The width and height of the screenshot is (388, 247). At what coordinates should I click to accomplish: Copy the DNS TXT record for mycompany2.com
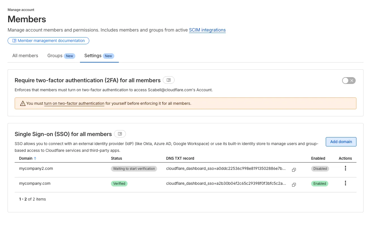tap(294, 170)
